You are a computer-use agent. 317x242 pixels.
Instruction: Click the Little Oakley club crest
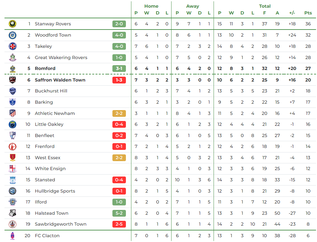click(13, 125)
